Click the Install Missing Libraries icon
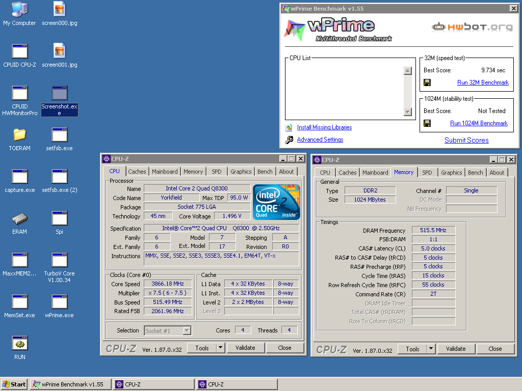Screen dimensions: 522x391 (289, 127)
